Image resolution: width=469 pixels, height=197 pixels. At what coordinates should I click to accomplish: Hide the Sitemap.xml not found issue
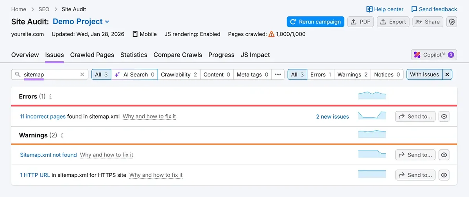click(444, 155)
